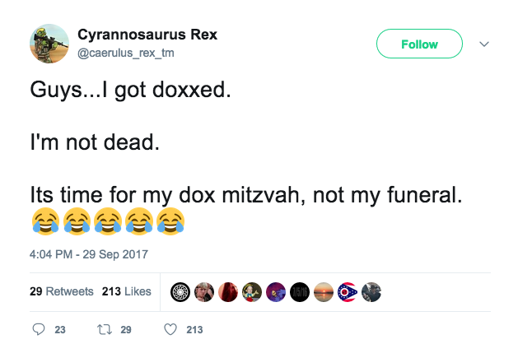518x344 pixels.
Task: Click the blond-haired person liker avatar
Action: [204, 291]
